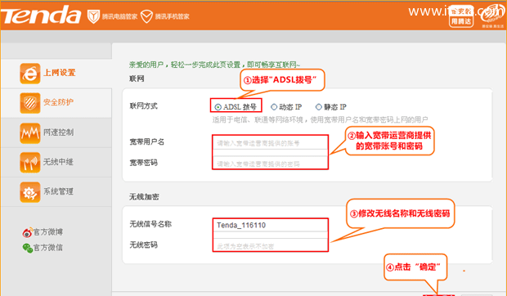Click the 无线中继 antenna icon
This screenshot has width=507, height=296.
[30, 163]
